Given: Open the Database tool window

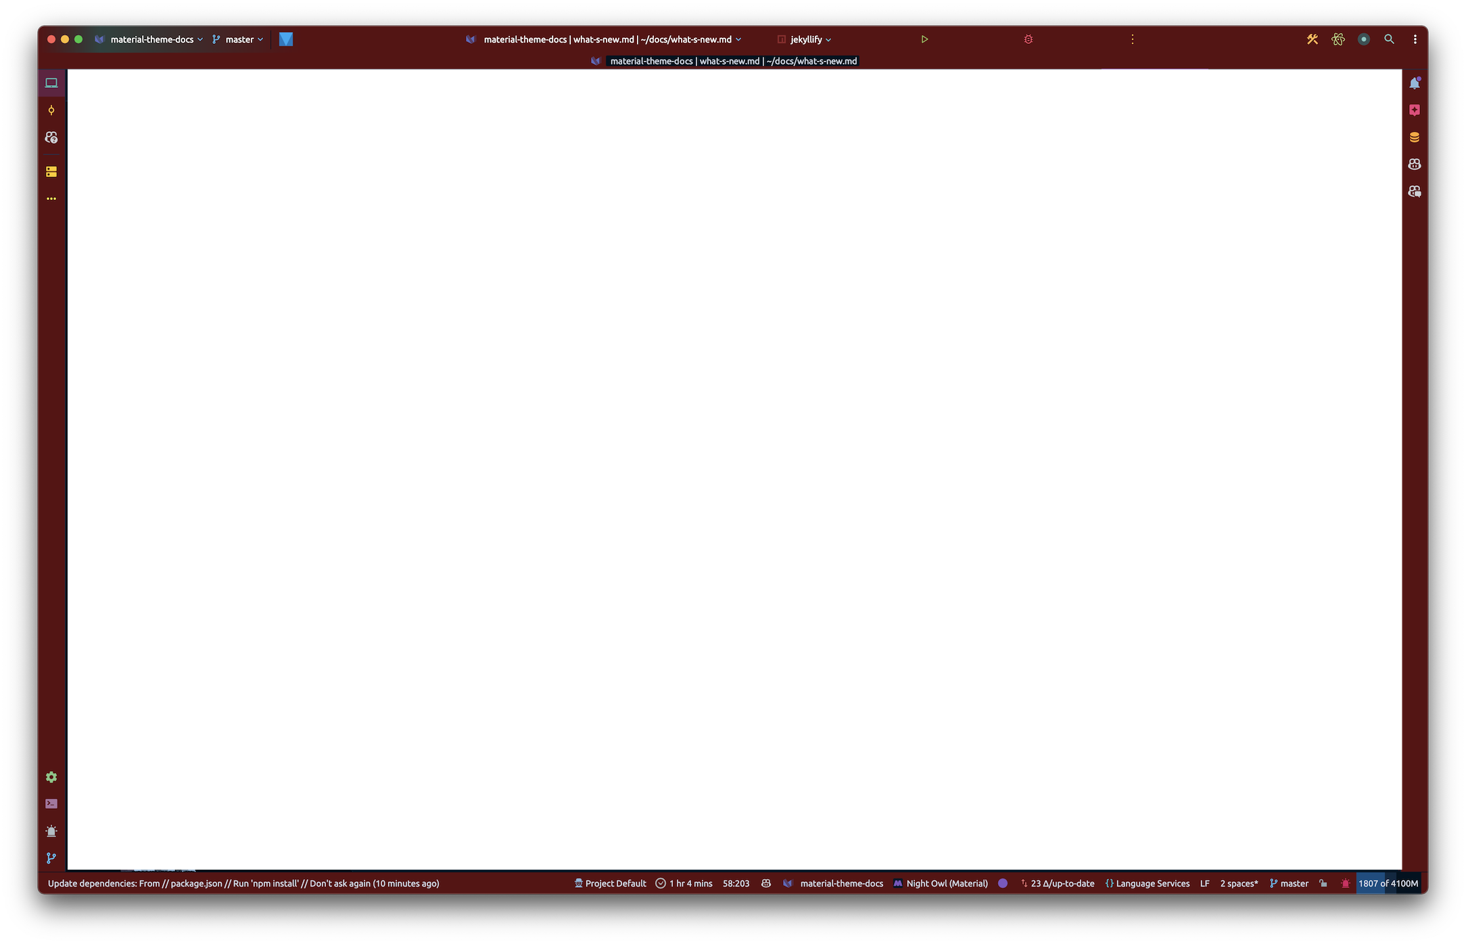Looking at the screenshot, I should tap(1414, 137).
